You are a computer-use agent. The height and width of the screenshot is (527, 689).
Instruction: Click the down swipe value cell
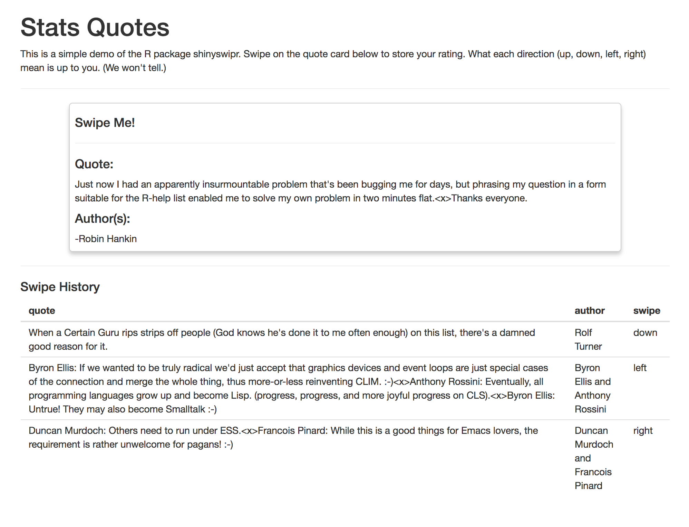pos(645,333)
